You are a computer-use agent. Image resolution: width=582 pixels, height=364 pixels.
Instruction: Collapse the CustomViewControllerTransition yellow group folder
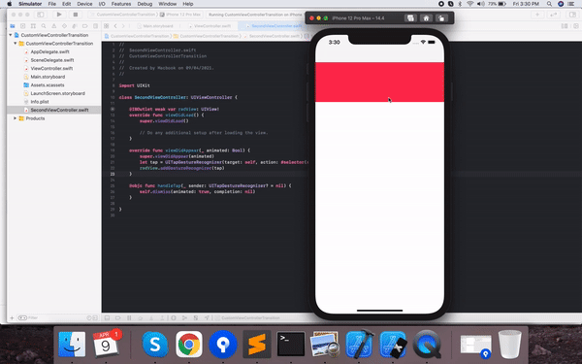pos(16,44)
